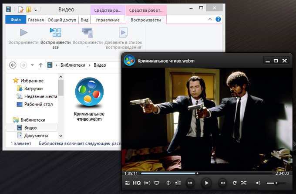Mute the player volume speaker icon
Image resolution: width=296 pixels, height=194 pixels.
(258, 183)
